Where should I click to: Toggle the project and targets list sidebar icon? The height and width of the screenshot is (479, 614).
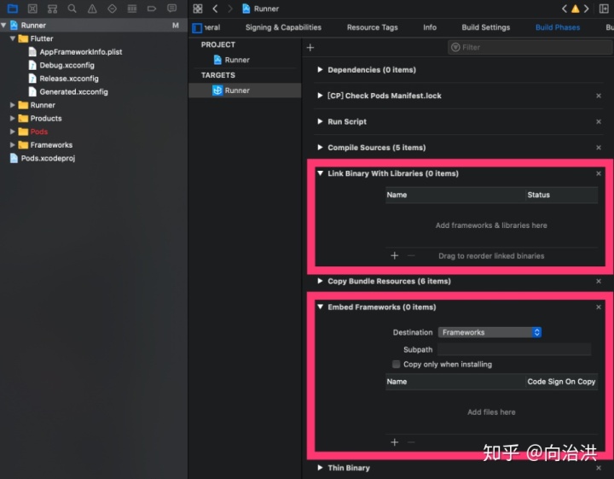tap(197, 28)
